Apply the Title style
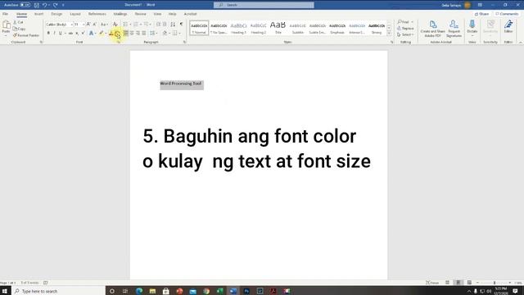 tap(278, 28)
